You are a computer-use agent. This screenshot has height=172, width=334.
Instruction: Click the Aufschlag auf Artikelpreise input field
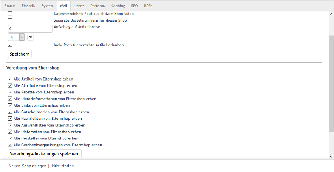(30, 29)
